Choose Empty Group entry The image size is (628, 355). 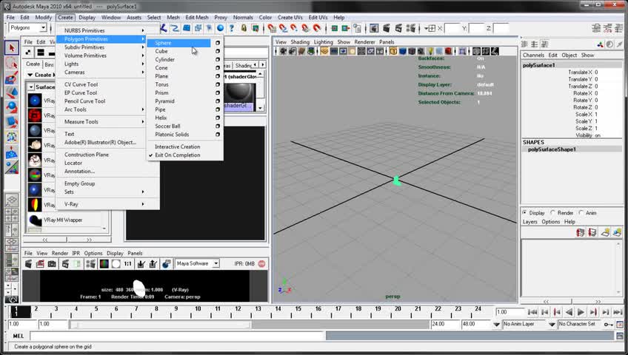(x=80, y=183)
